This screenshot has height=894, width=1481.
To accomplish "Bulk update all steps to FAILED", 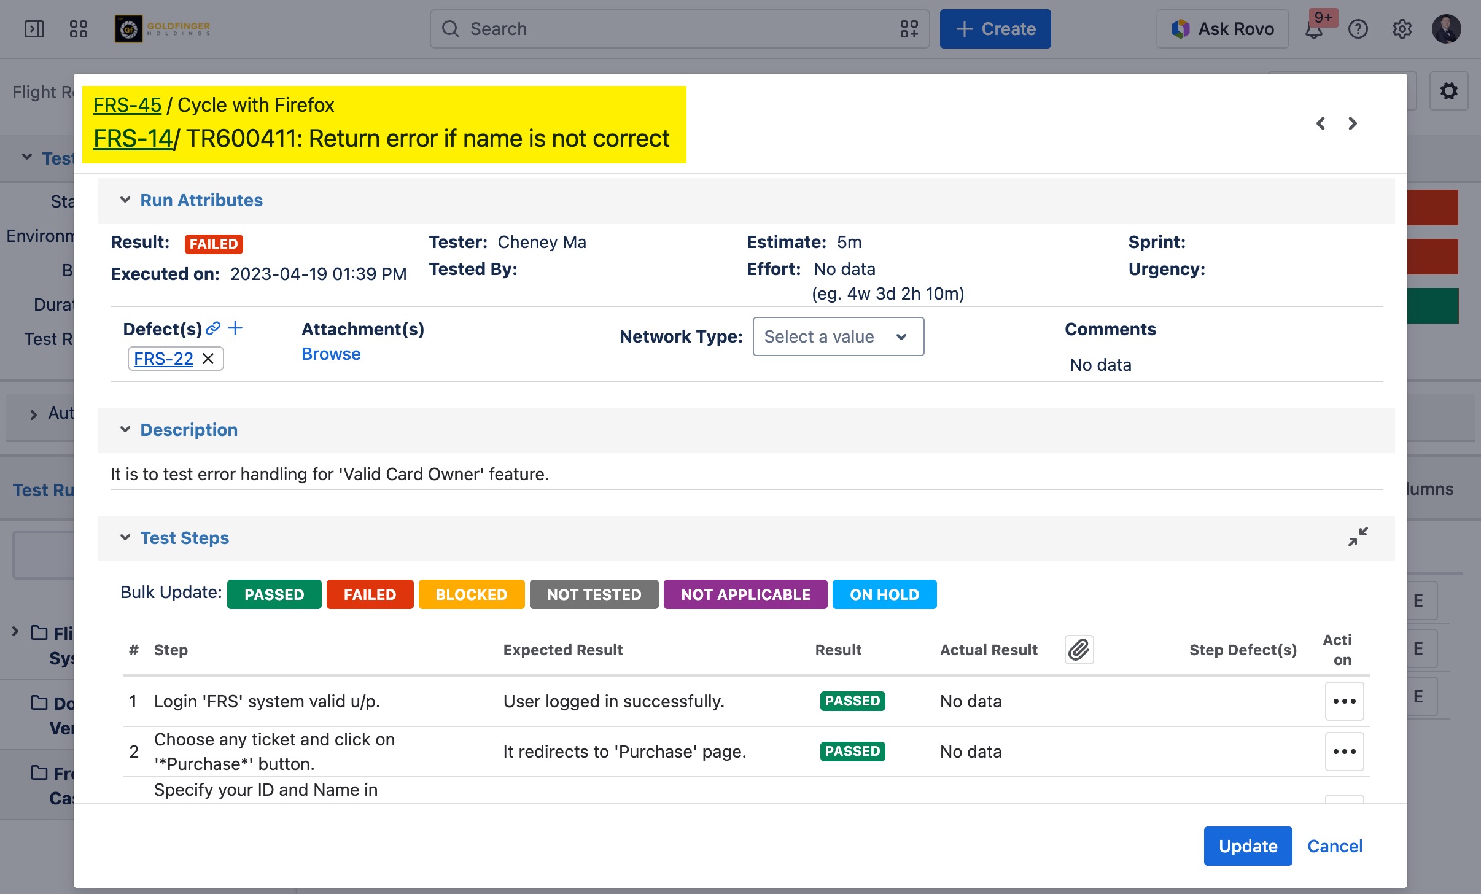I will (x=370, y=594).
